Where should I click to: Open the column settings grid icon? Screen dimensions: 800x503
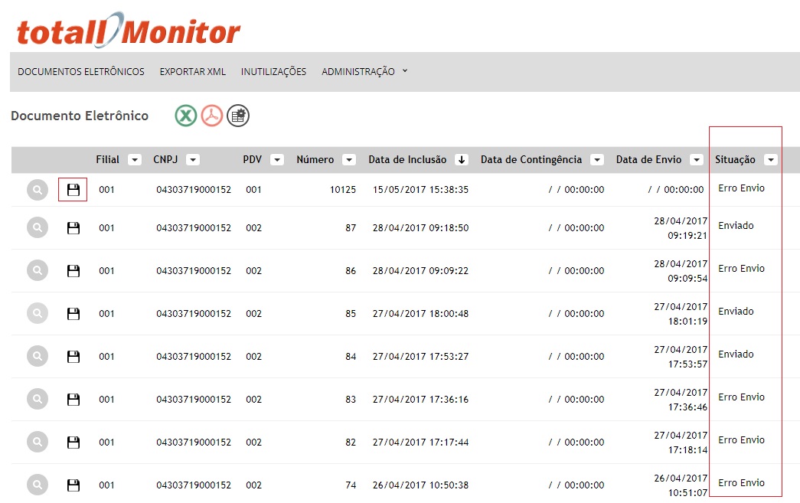tap(238, 116)
